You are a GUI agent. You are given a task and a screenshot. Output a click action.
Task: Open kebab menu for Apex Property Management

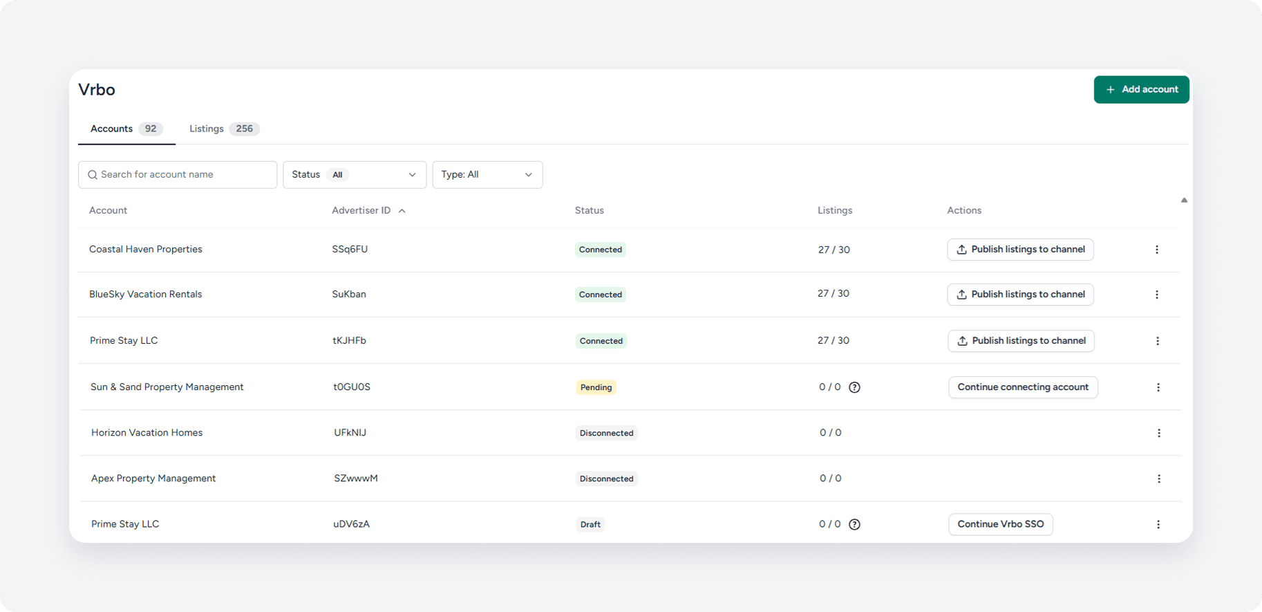[1159, 479]
